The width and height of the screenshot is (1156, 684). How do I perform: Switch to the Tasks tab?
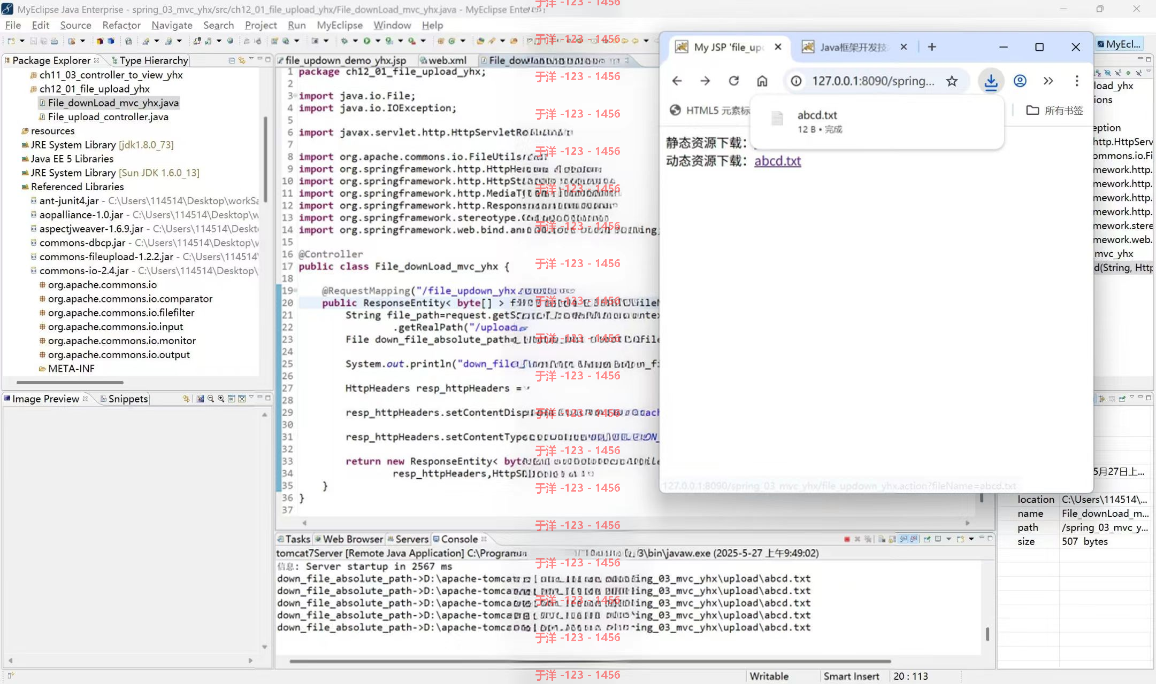click(x=294, y=539)
